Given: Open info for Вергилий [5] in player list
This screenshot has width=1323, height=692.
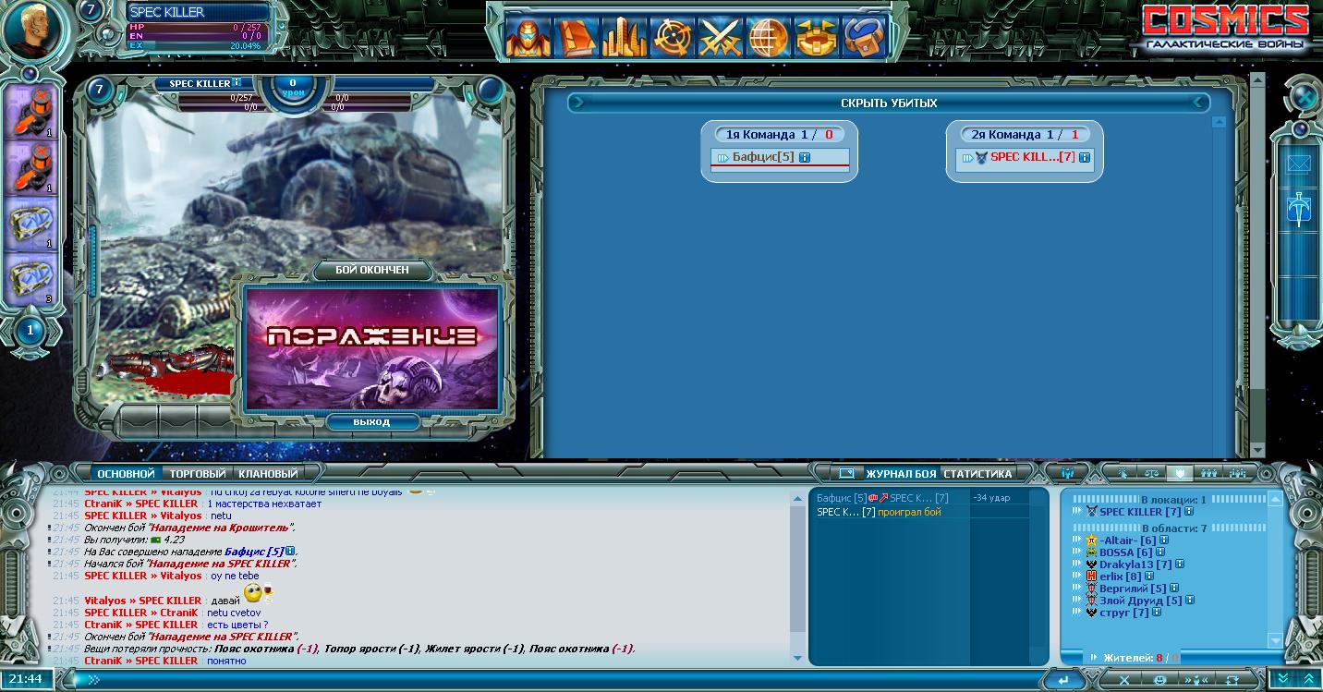Looking at the screenshot, I should click(1174, 589).
